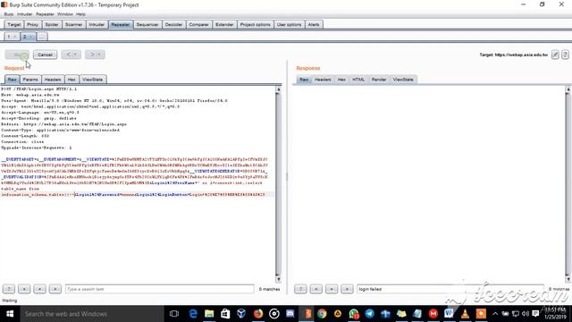The width and height of the screenshot is (572, 322).
Task: Open Telegram from the taskbar
Action: [369, 314]
